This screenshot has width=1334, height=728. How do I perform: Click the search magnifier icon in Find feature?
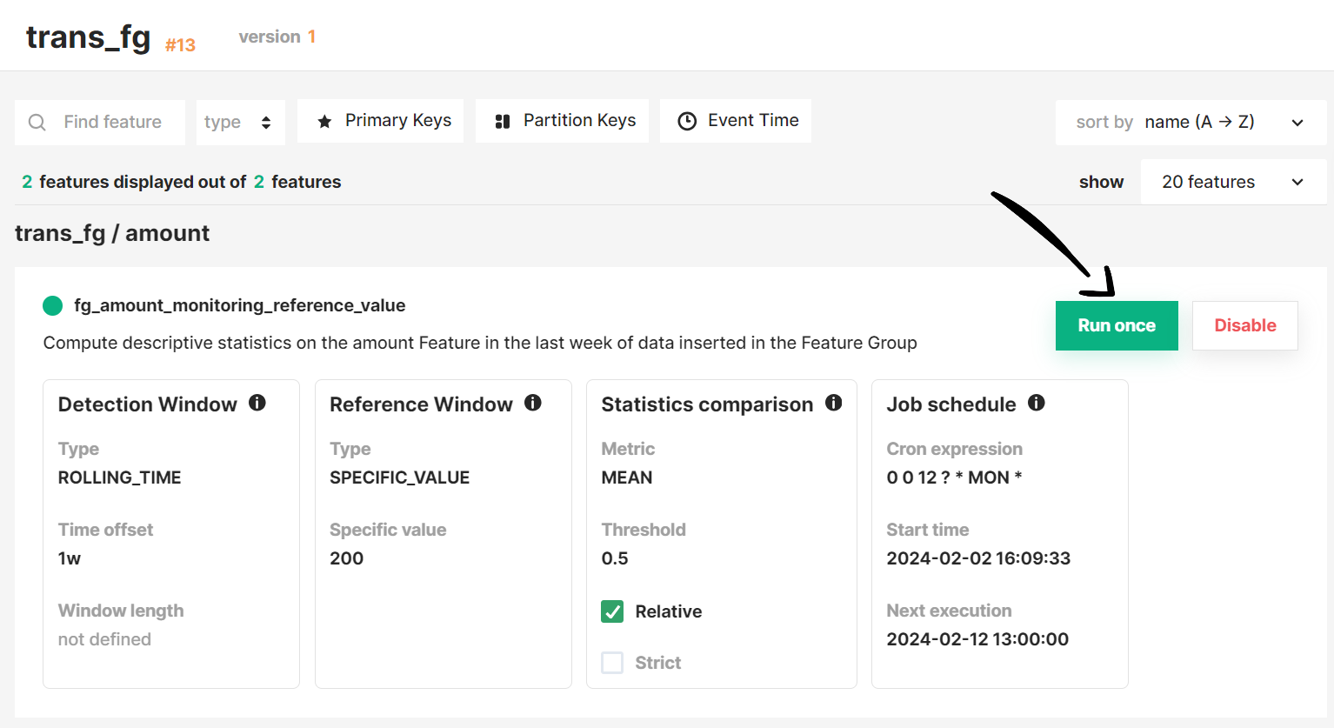click(x=37, y=122)
